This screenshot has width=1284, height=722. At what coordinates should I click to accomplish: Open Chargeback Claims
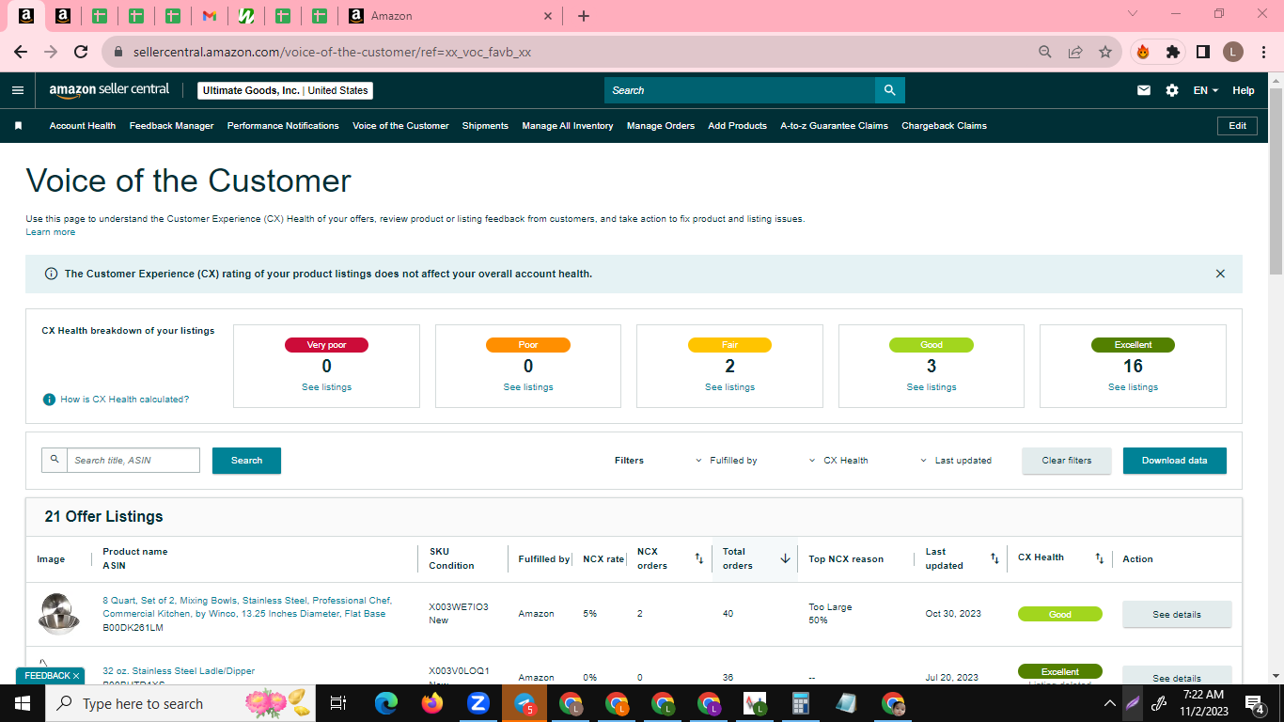944,126
